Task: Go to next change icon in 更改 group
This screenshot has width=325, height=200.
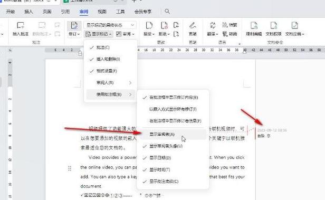Action: [176, 34]
